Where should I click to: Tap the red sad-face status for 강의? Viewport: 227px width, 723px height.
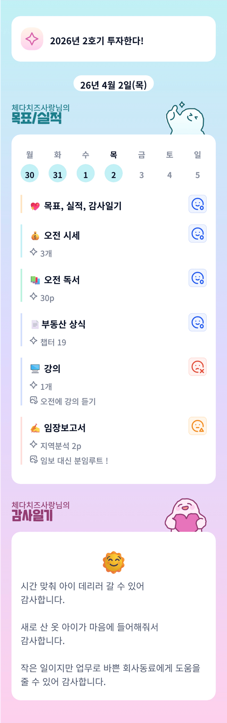click(197, 366)
